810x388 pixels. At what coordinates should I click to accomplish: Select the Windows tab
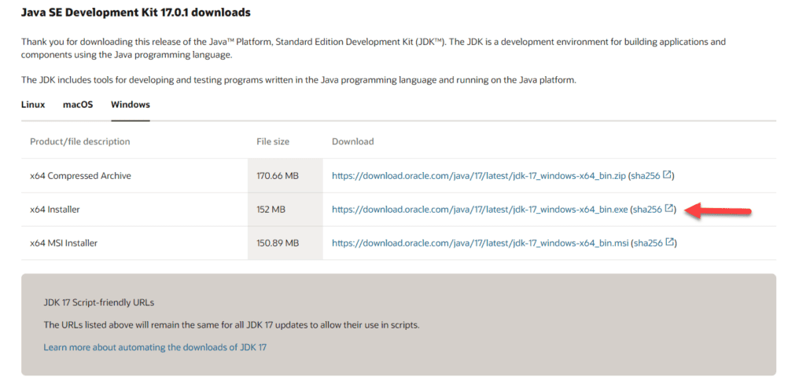pos(131,104)
